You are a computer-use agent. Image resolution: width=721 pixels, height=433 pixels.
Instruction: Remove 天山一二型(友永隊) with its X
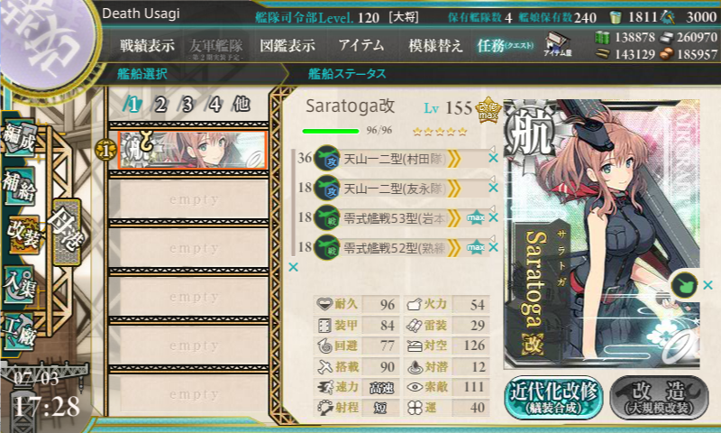click(x=493, y=188)
